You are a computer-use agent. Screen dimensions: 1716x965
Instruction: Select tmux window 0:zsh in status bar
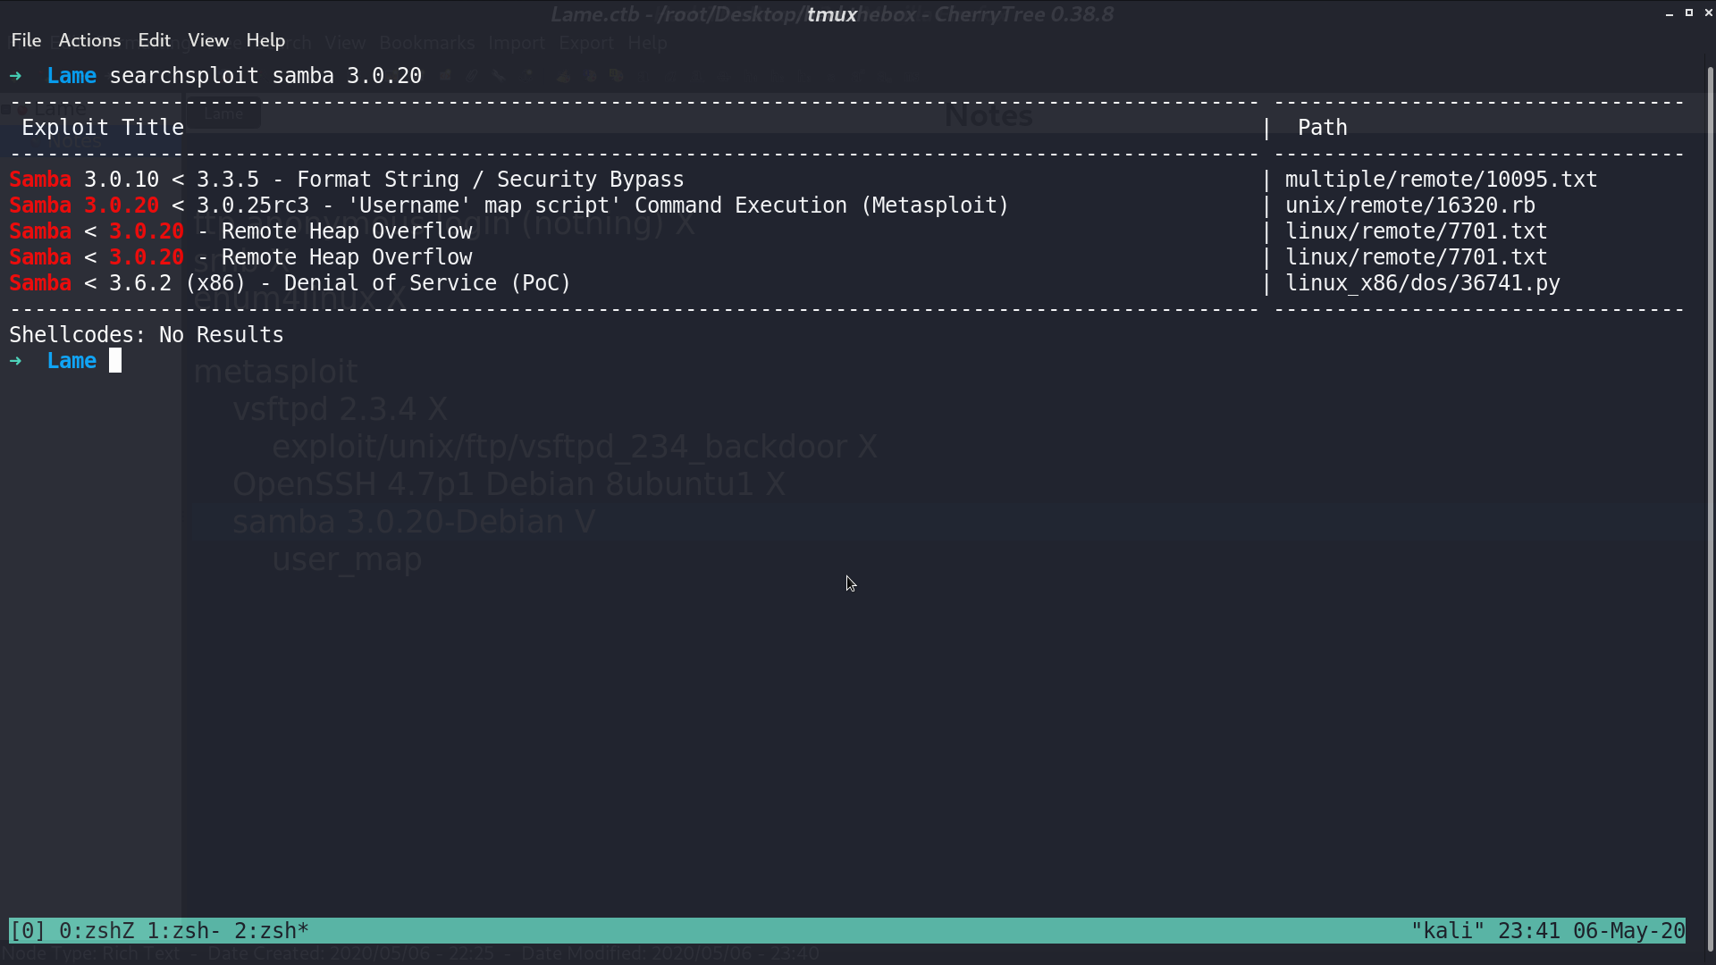pos(97,931)
